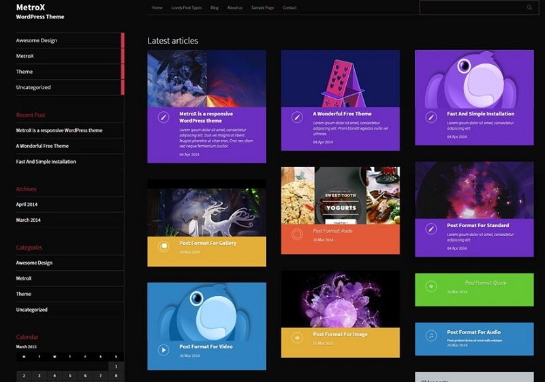Click the search magnifier icon

[529, 8]
